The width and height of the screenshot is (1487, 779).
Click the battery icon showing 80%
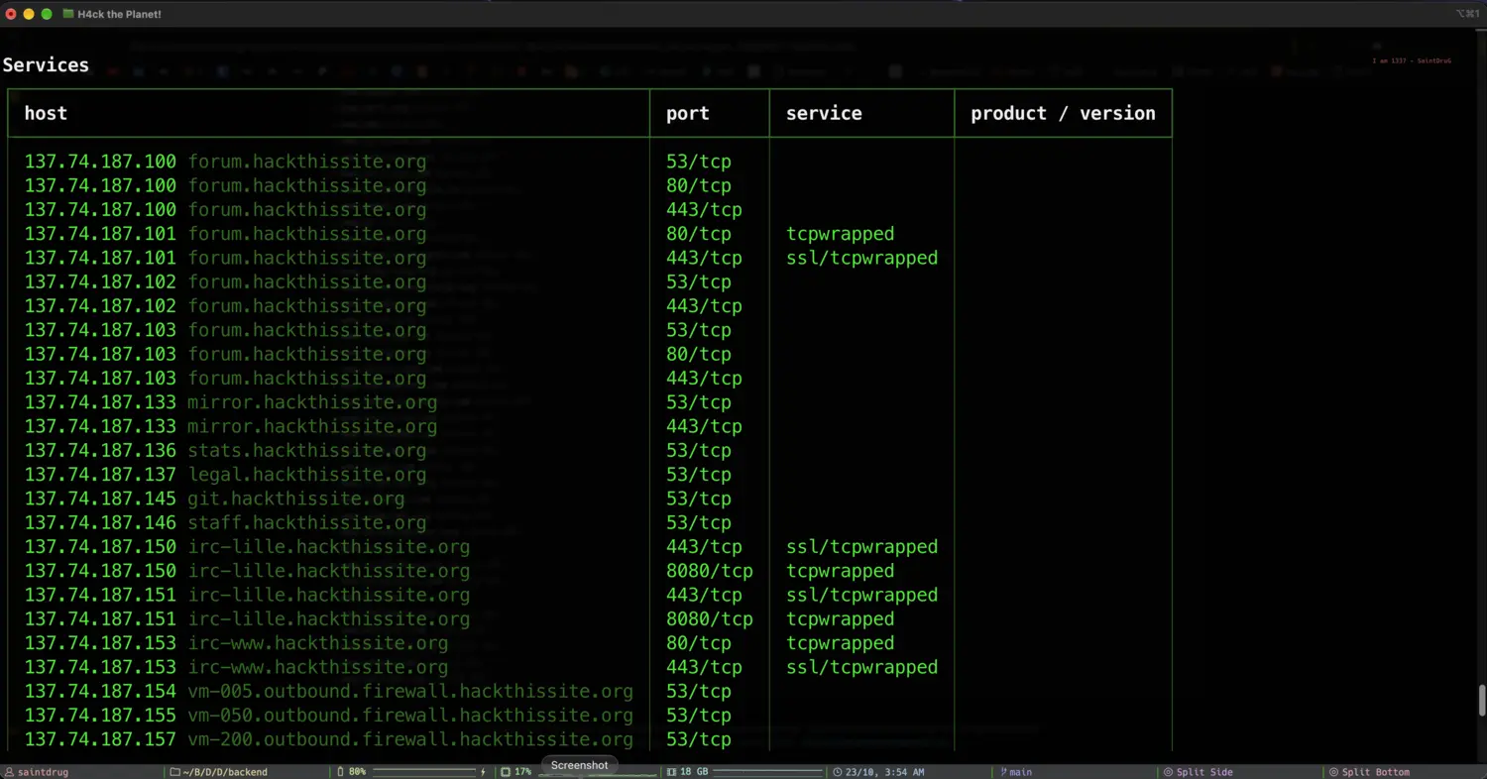(x=340, y=772)
